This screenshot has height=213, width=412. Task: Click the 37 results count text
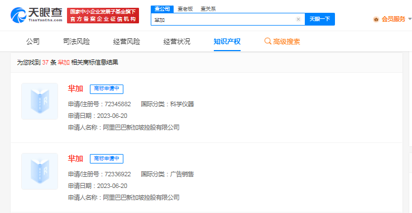coord(45,62)
